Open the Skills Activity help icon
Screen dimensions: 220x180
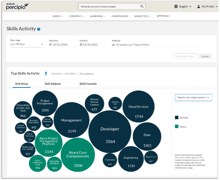(x=38, y=29)
